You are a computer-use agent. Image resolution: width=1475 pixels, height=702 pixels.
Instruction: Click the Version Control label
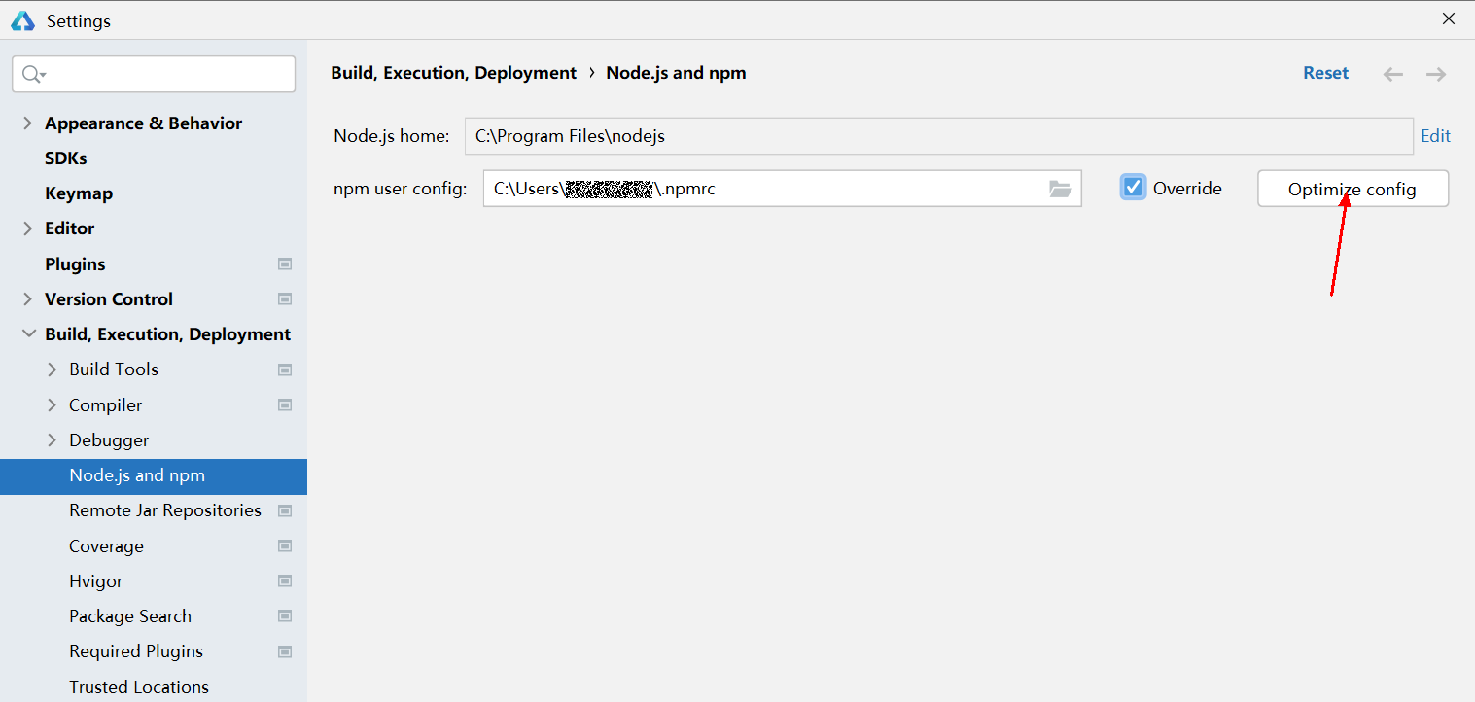(109, 298)
